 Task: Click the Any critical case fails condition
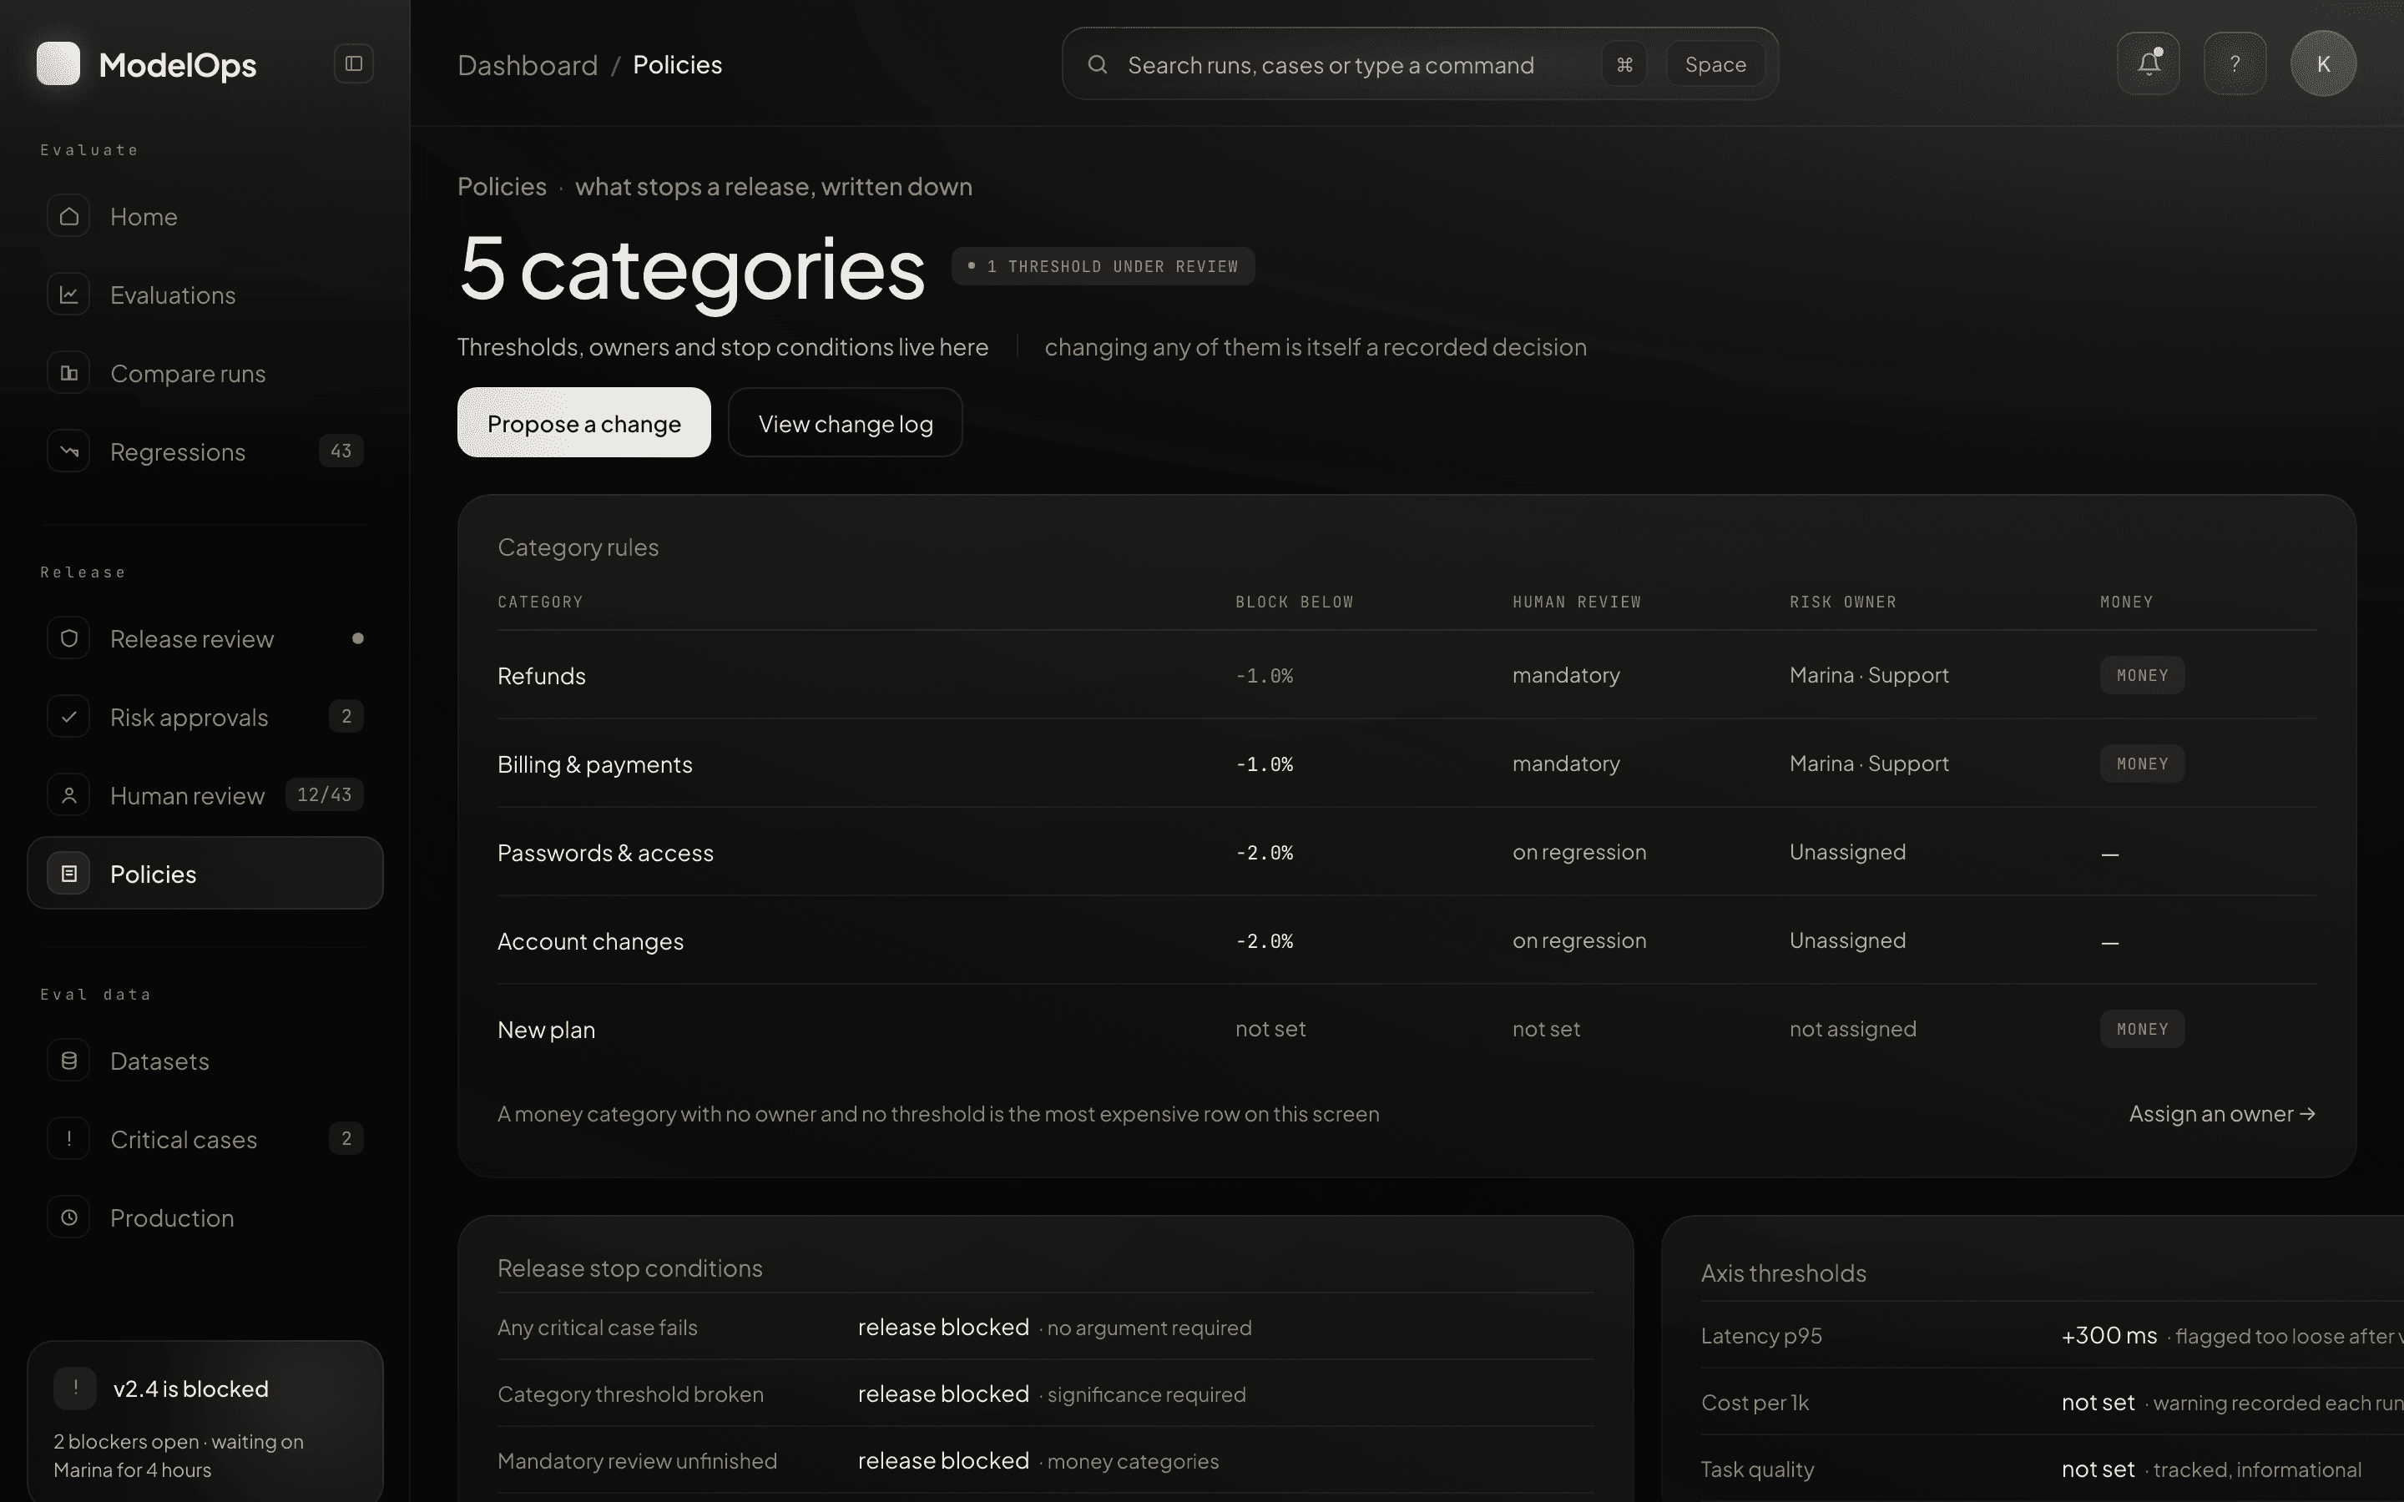(597, 1327)
